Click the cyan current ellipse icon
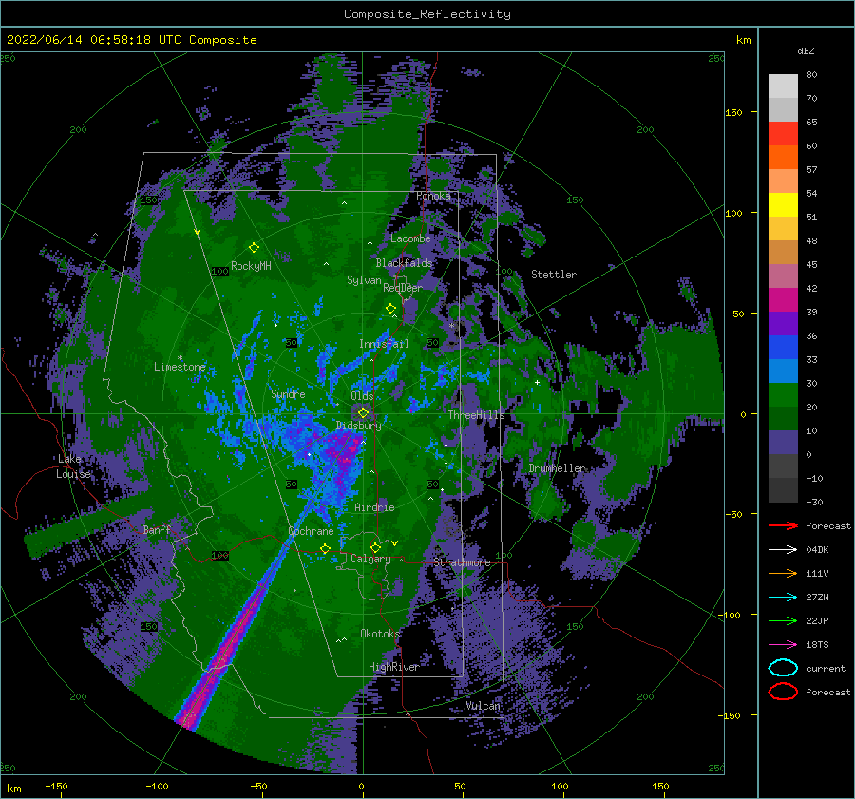This screenshot has height=799, width=855. point(783,668)
